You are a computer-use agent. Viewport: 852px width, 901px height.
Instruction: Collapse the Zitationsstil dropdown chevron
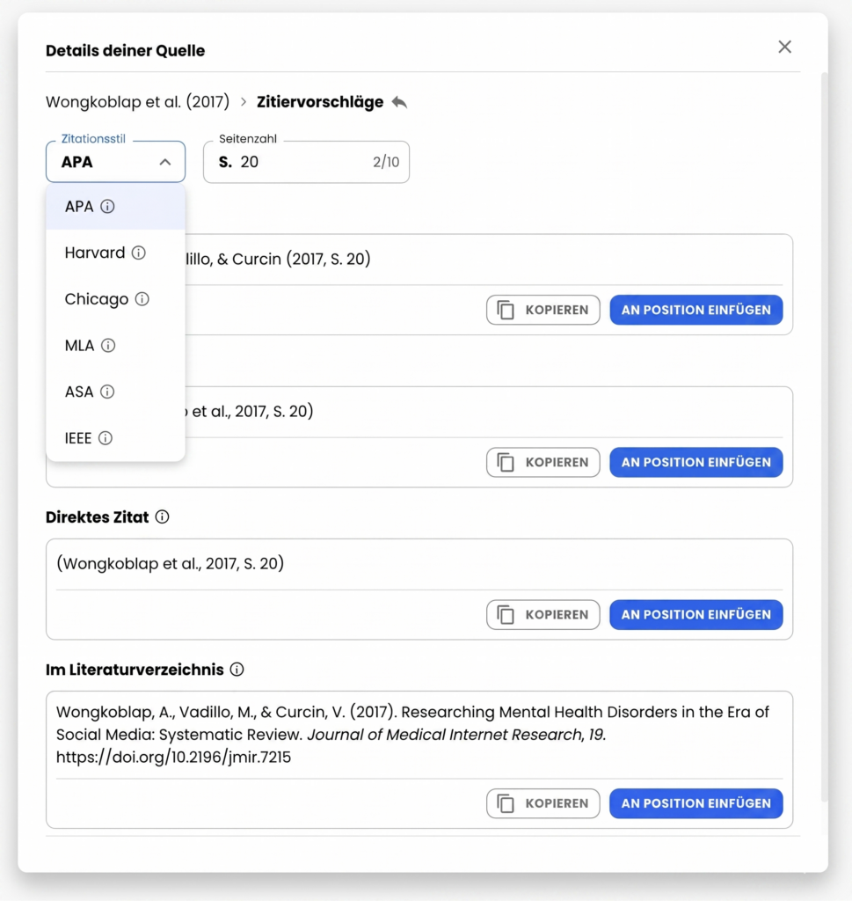(x=165, y=162)
